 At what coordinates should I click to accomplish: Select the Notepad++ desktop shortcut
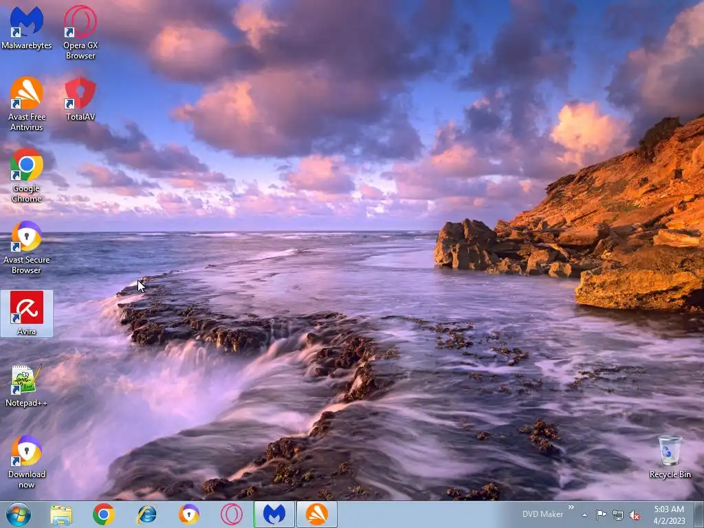(27, 385)
